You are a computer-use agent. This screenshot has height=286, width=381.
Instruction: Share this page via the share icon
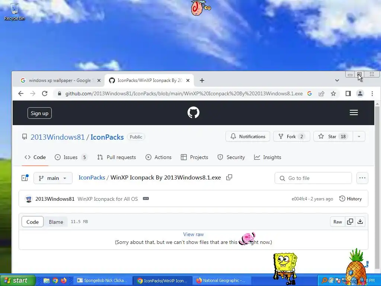coord(321,93)
